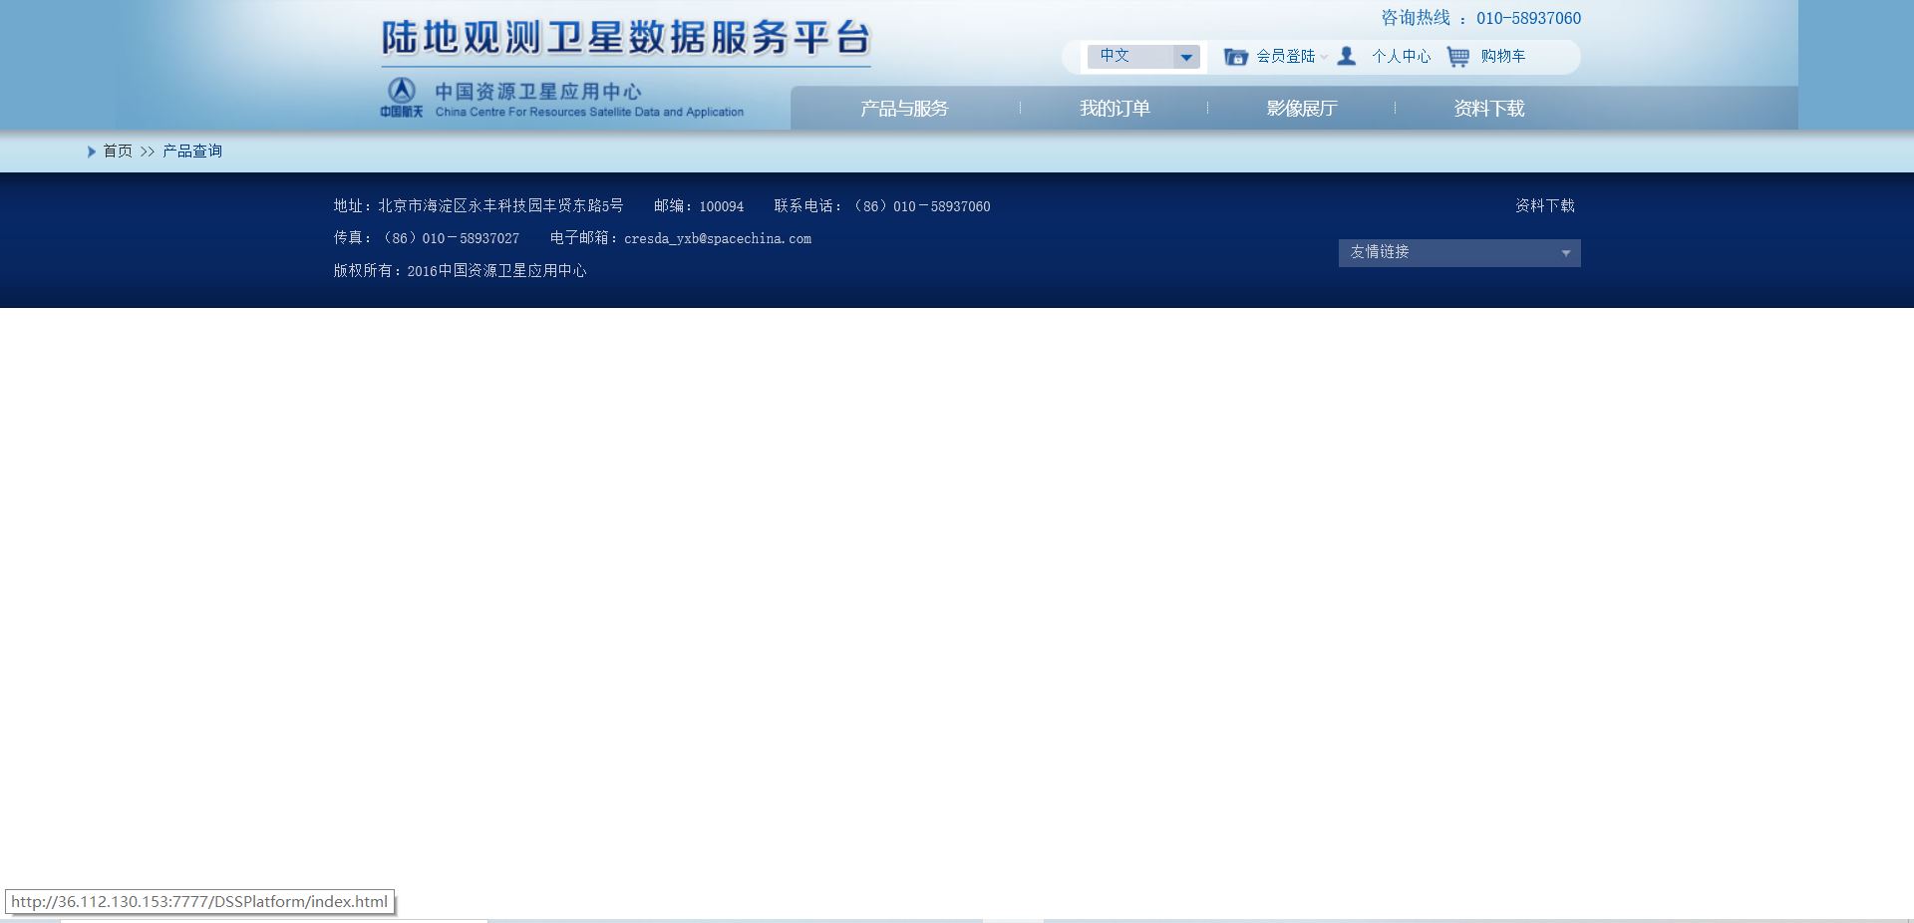Screen dimensions: 1914x923
Task: Click the 中国航天 logo icon
Action: [x=401, y=97]
